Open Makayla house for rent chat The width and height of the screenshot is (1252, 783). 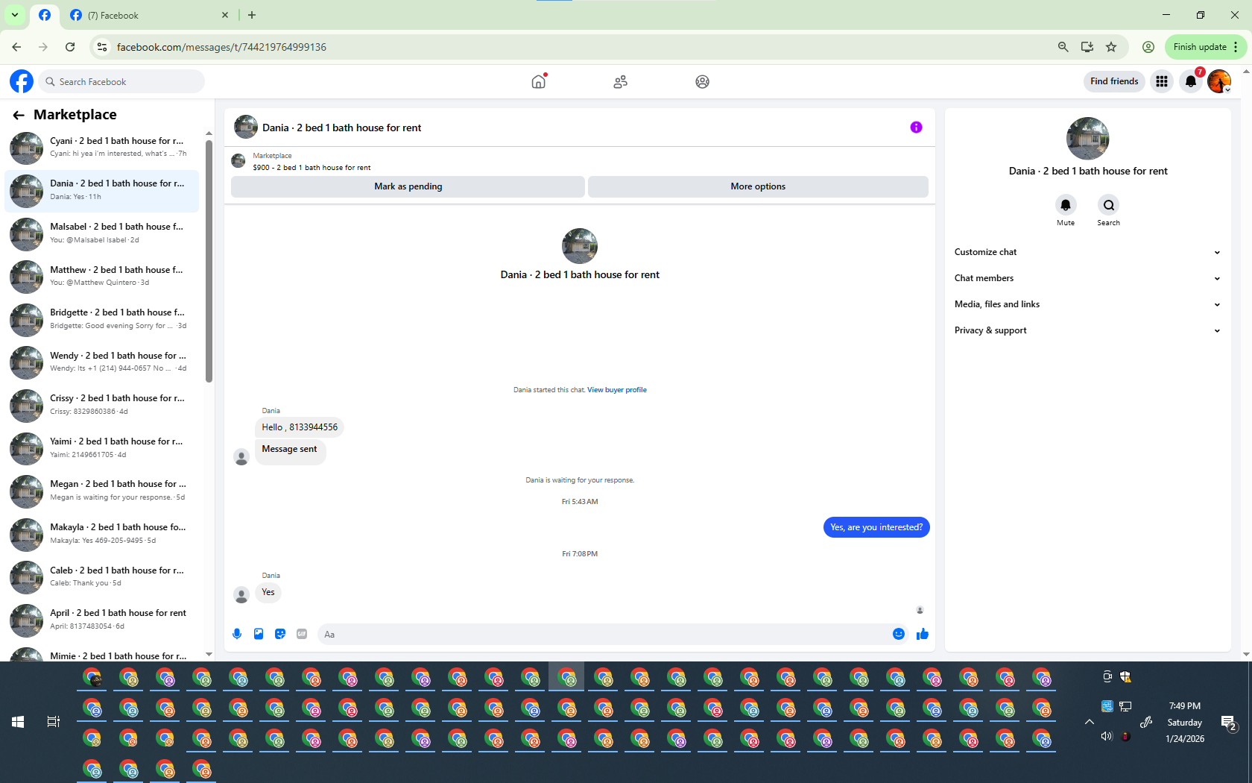click(102, 534)
